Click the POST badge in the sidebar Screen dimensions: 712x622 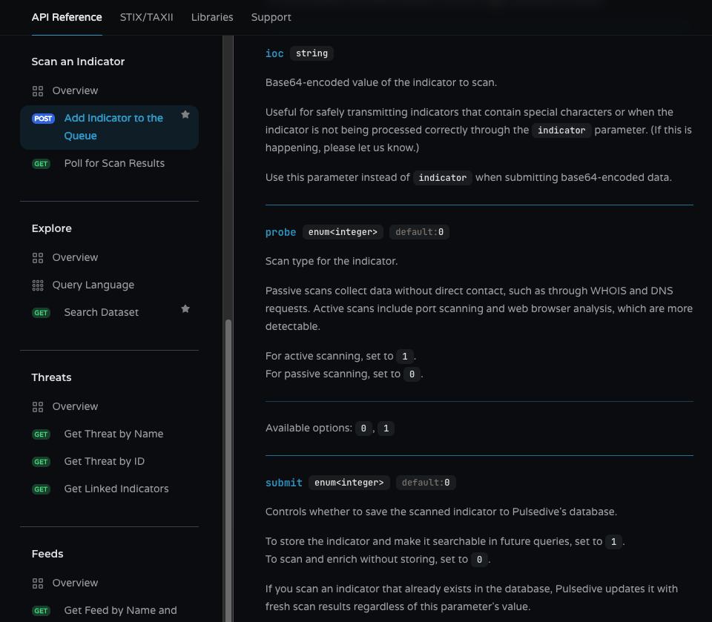[x=43, y=119]
